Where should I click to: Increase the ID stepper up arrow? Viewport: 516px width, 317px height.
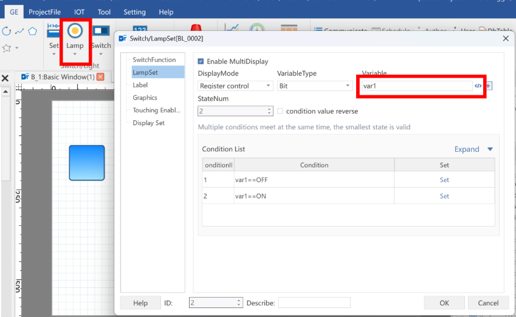[x=239, y=300]
